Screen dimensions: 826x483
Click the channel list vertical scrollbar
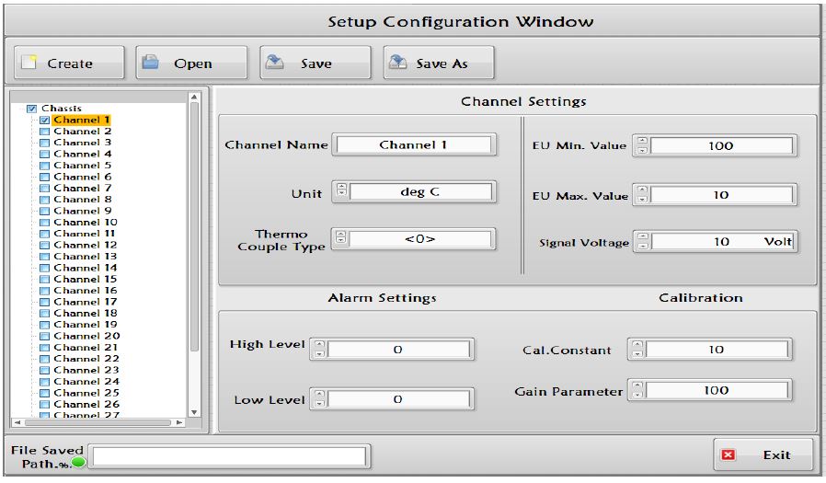pyautogui.click(x=194, y=230)
